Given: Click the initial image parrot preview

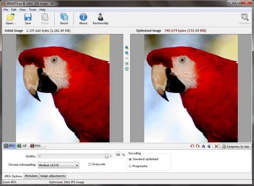Looking at the screenshot, I should click(x=63, y=88).
